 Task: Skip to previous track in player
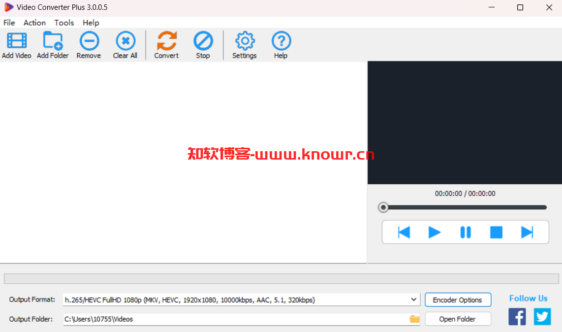[404, 232]
